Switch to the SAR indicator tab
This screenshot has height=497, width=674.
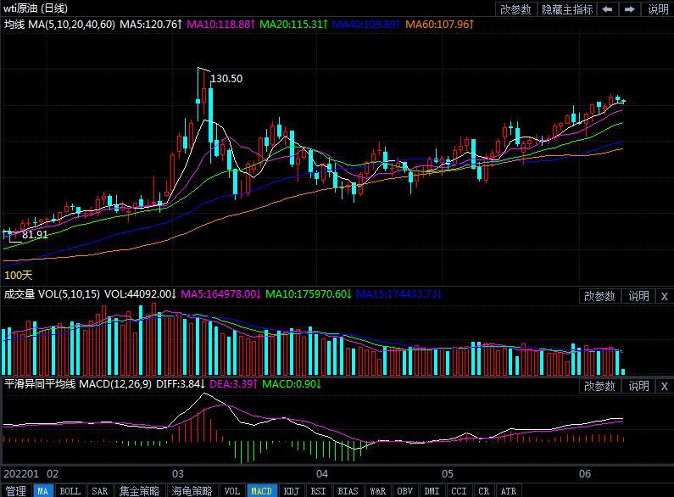pyautogui.click(x=99, y=490)
